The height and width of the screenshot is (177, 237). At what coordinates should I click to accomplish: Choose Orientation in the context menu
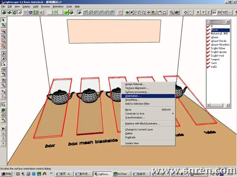tap(148, 96)
